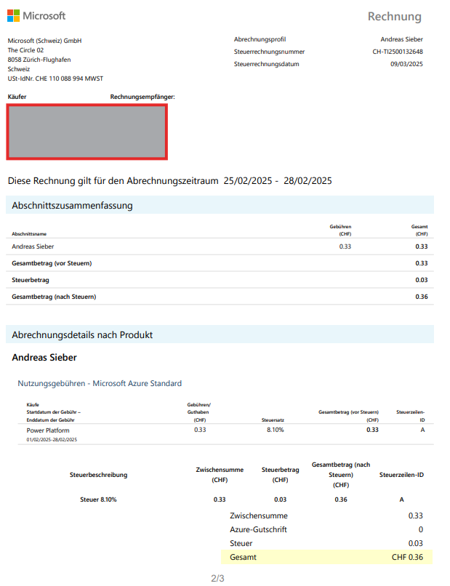
Task: Click the 'Steuerbetrag (CHF)' column header
Action: 281,475
